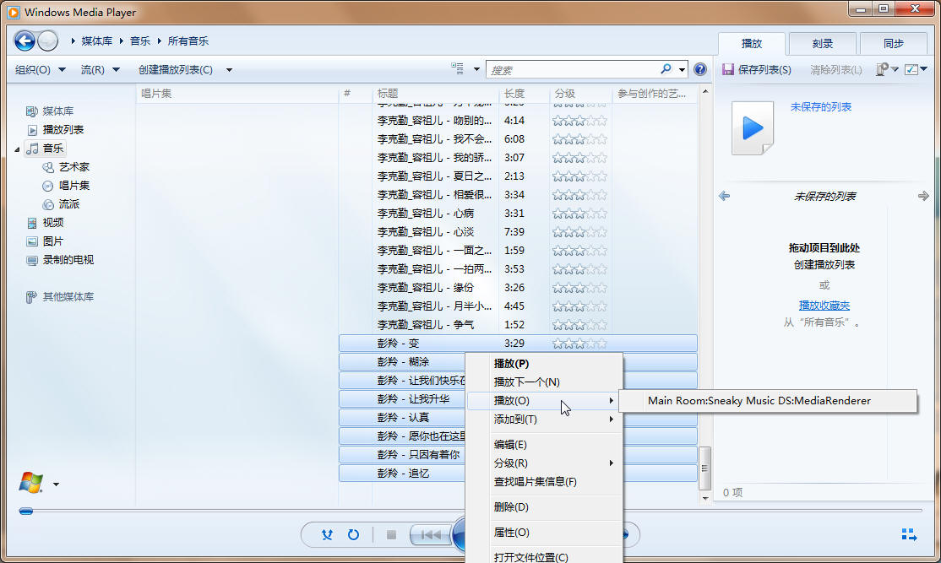
Task: Open the Add to (T) submenu
Action: click(x=544, y=420)
